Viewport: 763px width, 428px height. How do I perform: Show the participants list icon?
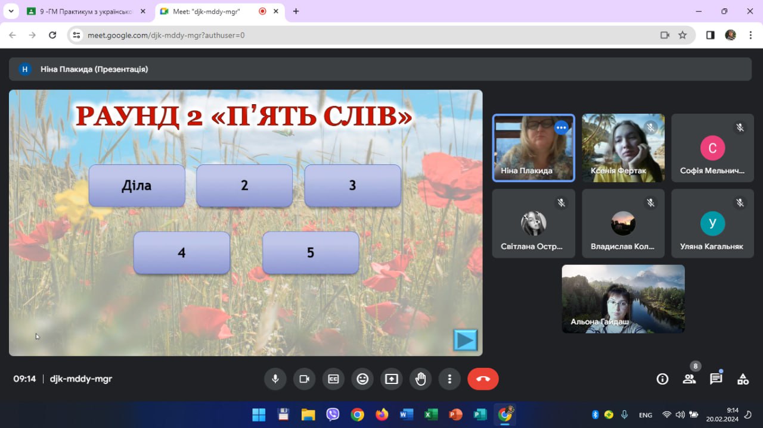tap(689, 379)
